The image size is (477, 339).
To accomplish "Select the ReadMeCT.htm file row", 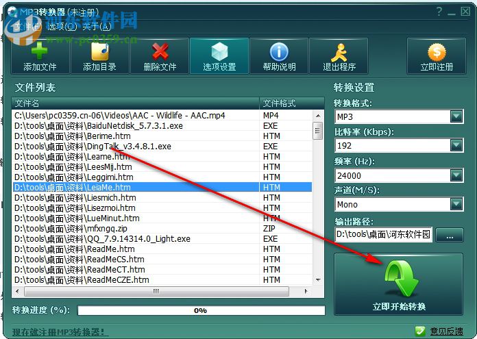I will tap(162, 270).
